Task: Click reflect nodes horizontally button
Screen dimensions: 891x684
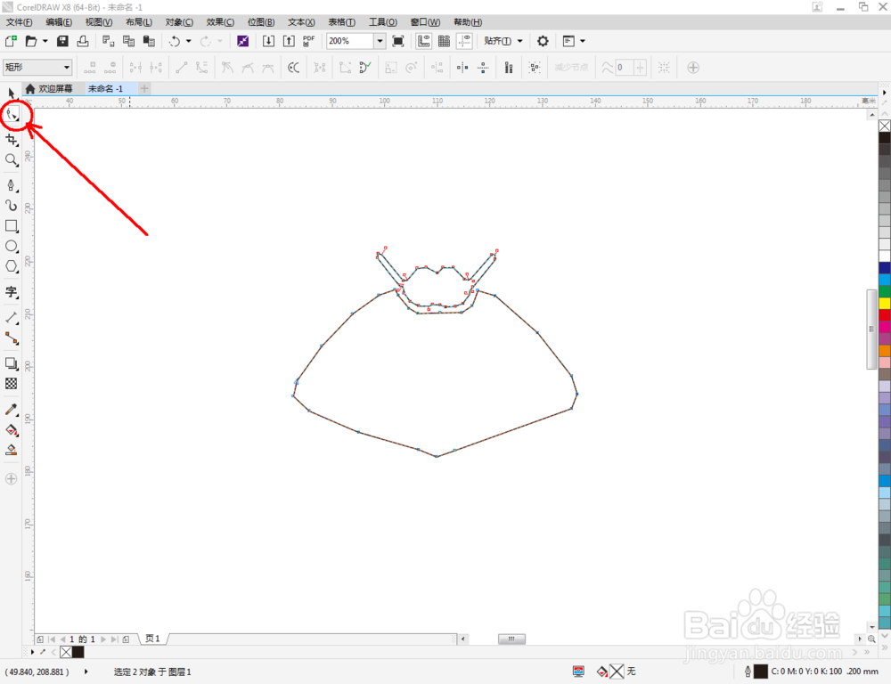Action: (x=462, y=68)
